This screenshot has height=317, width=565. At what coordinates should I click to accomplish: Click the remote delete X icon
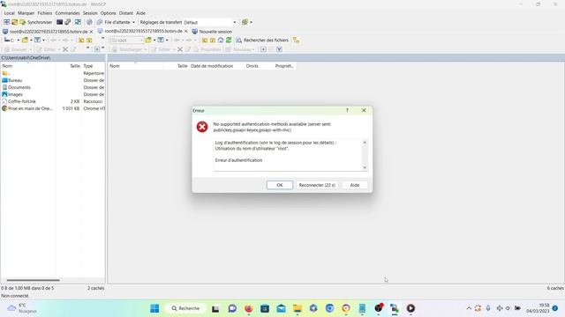[x=180, y=49]
